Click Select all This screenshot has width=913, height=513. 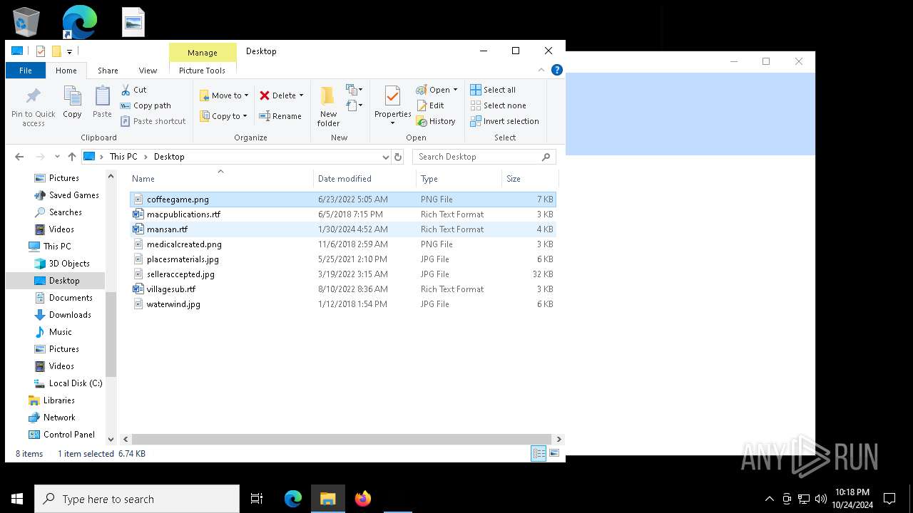pyautogui.click(x=493, y=90)
